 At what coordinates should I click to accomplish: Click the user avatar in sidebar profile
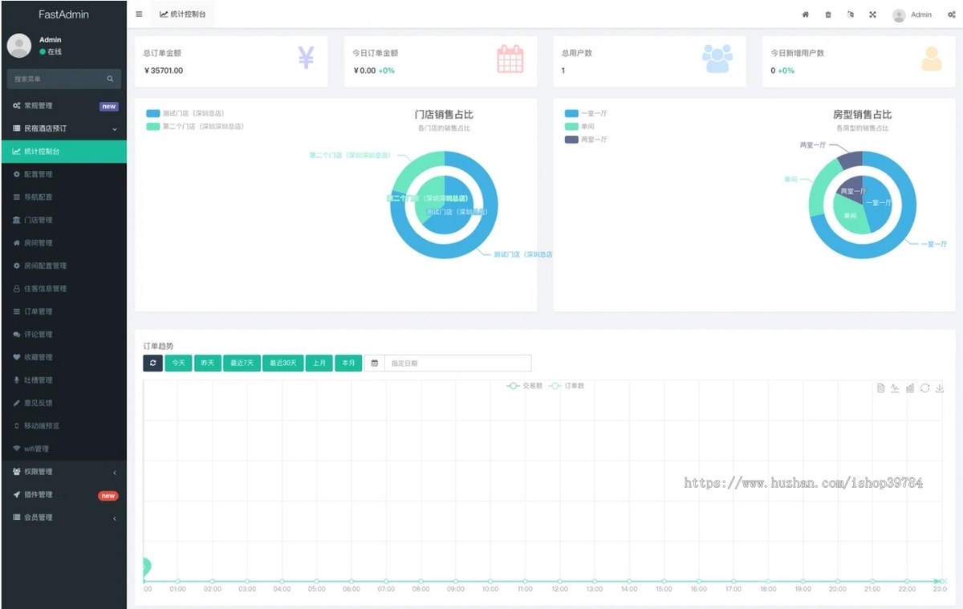tap(19, 46)
